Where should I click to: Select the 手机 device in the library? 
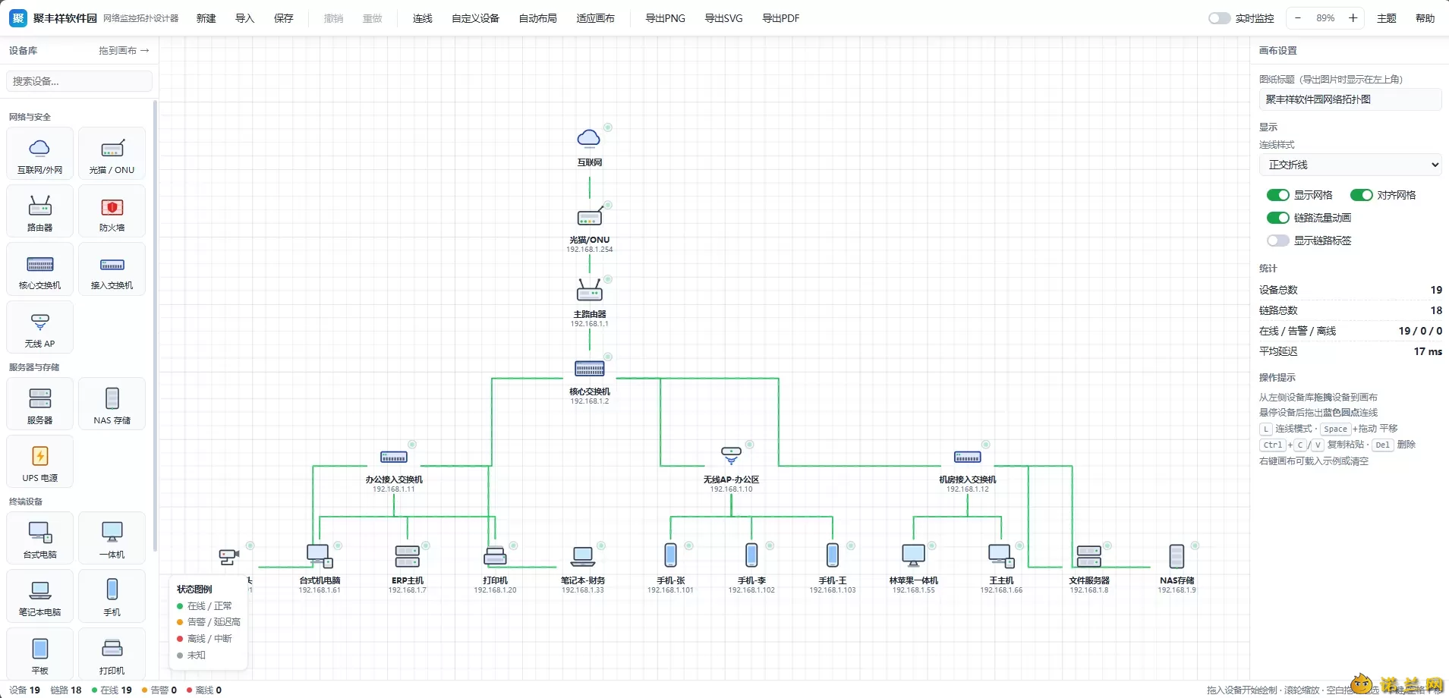point(112,596)
